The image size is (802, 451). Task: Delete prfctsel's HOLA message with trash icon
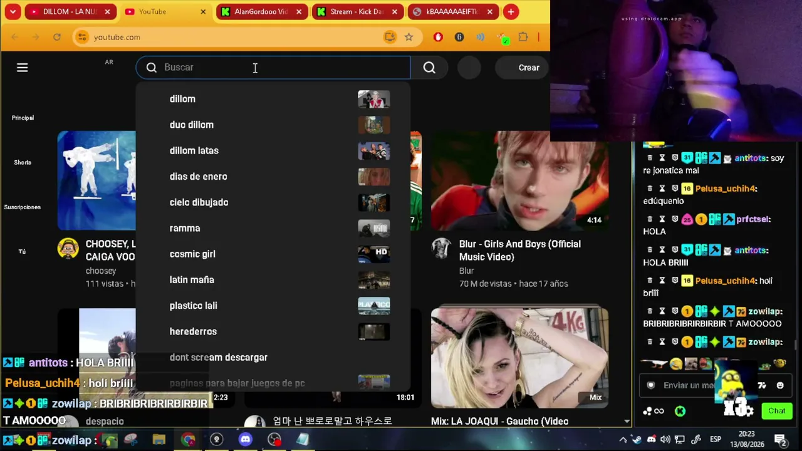pyautogui.click(x=650, y=219)
